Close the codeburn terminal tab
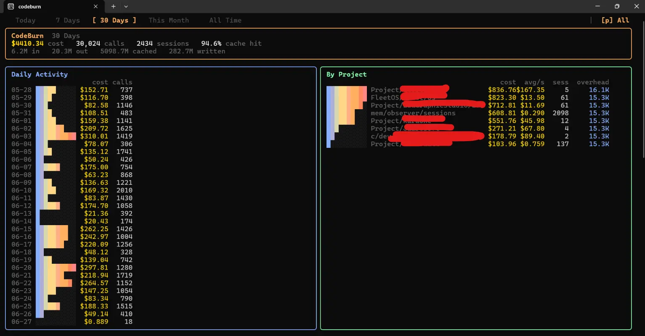Screen dimensions: 645x336 (96, 7)
